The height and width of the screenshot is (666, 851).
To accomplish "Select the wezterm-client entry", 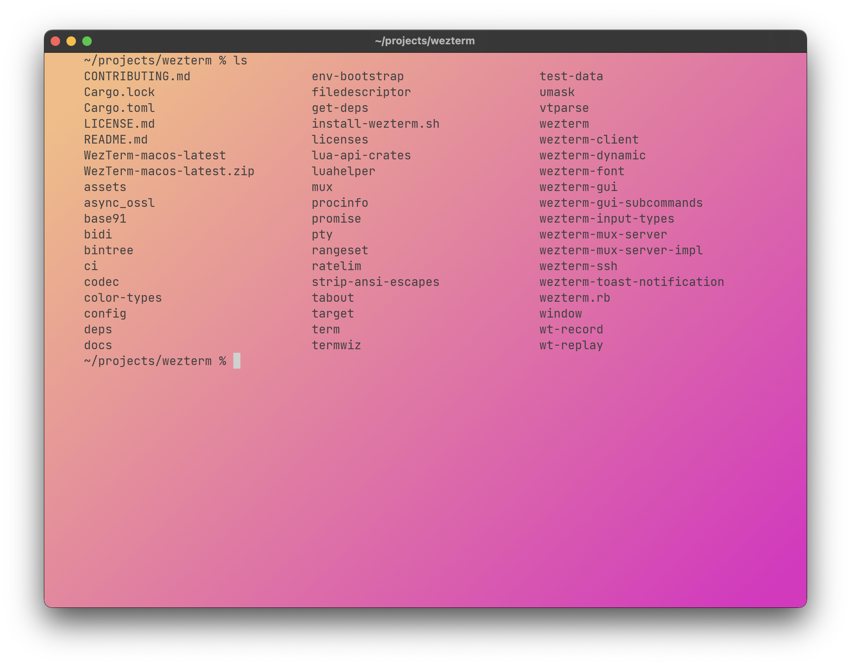I will (589, 140).
